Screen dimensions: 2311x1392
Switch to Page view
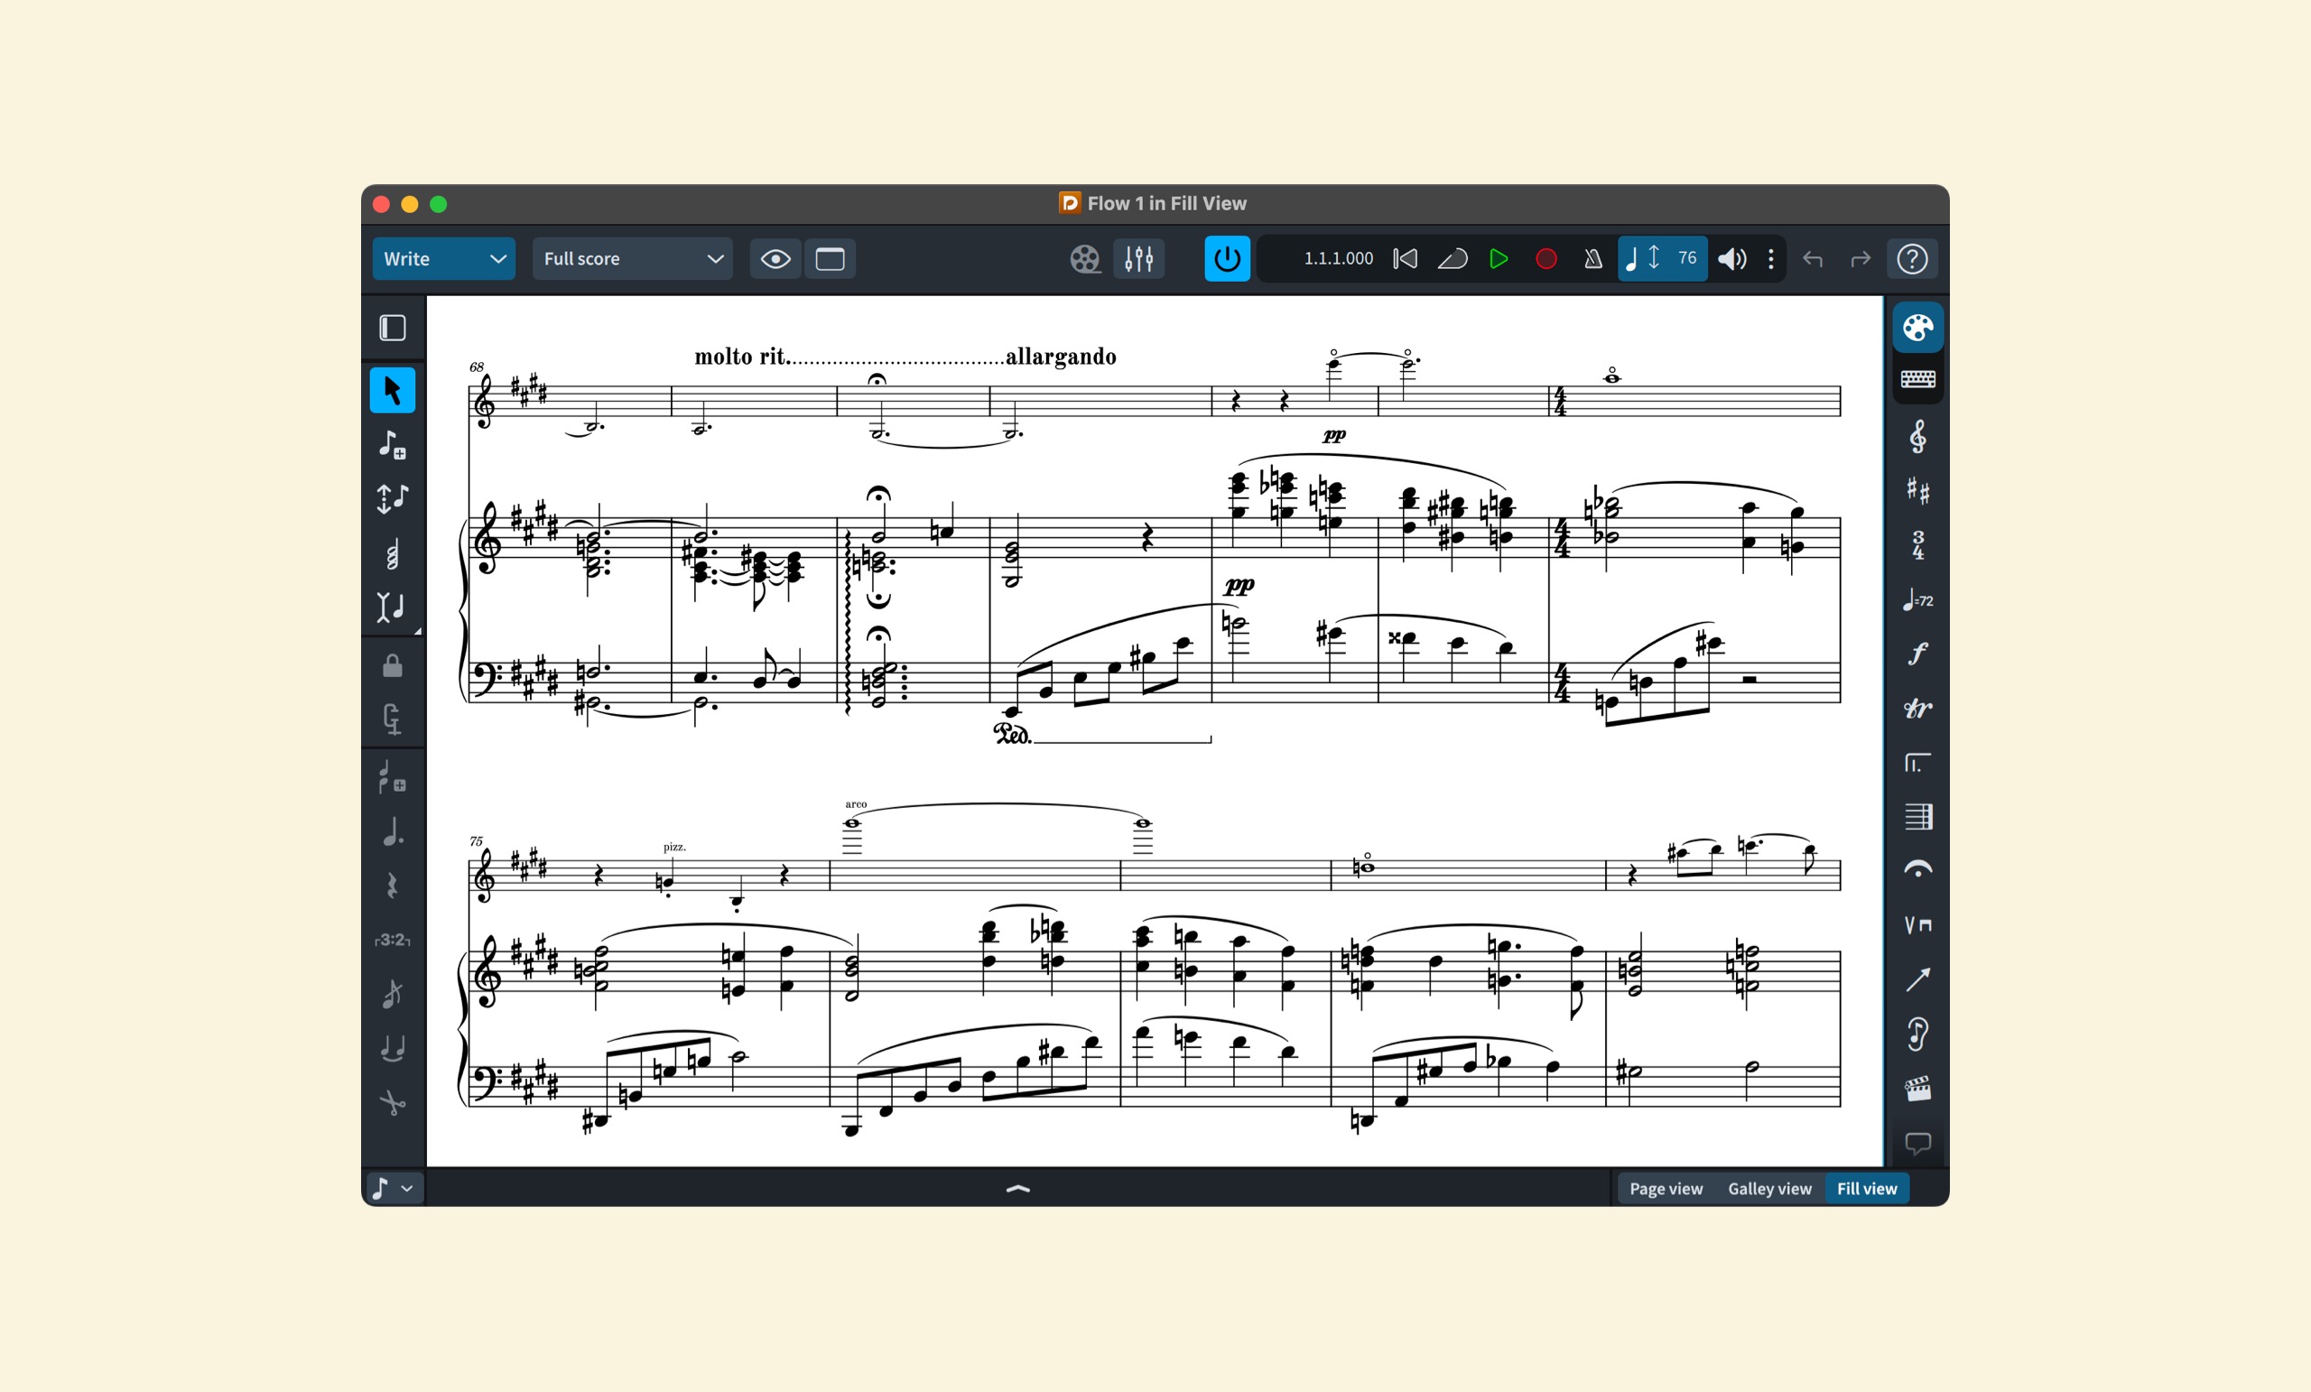[1666, 1189]
